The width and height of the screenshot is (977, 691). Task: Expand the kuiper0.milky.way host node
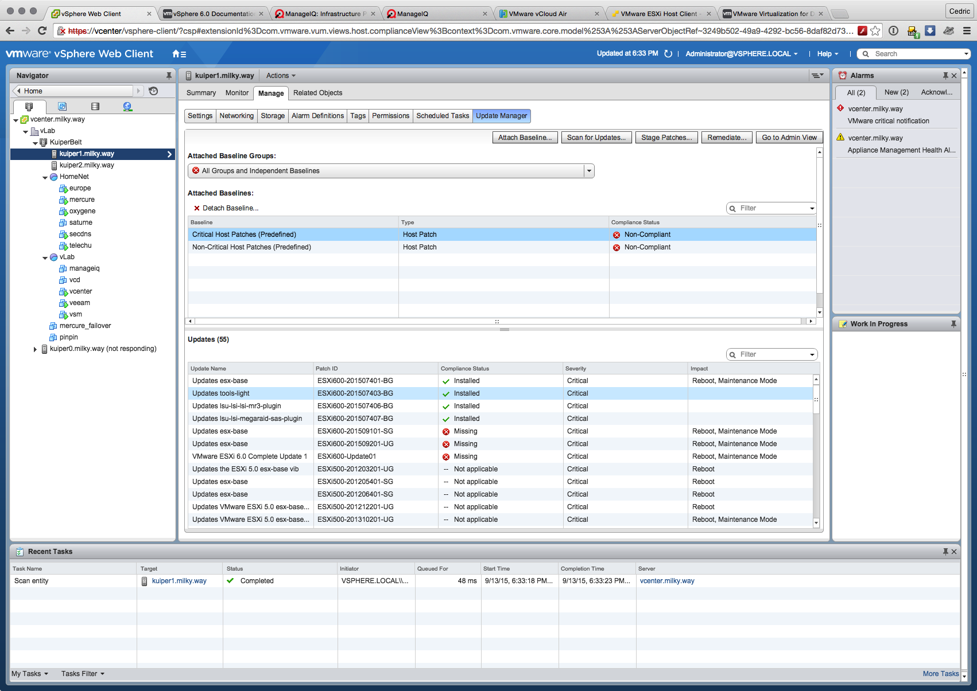click(35, 349)
